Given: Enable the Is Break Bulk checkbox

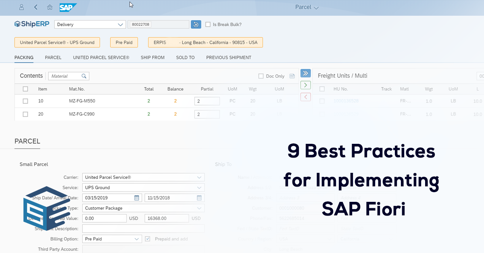Looking at the screenshot, I should coord(208,24).
